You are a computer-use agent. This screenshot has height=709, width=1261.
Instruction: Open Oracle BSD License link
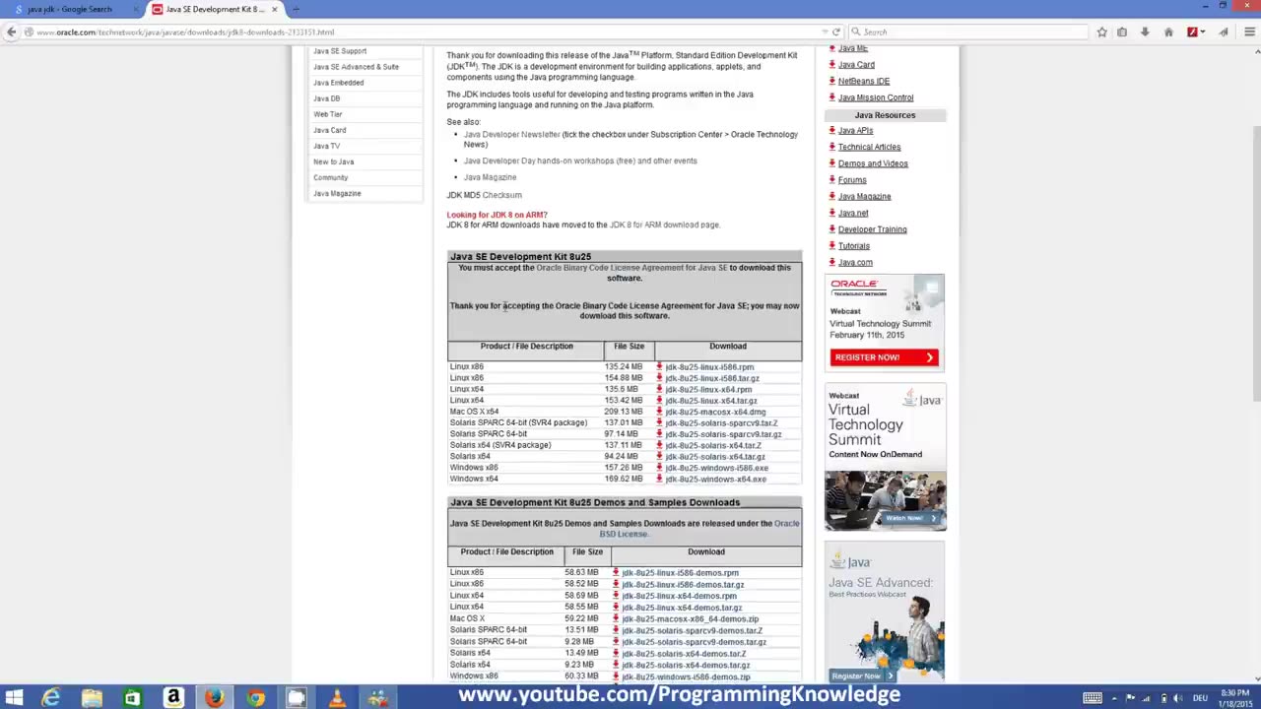tap(698, 529)
